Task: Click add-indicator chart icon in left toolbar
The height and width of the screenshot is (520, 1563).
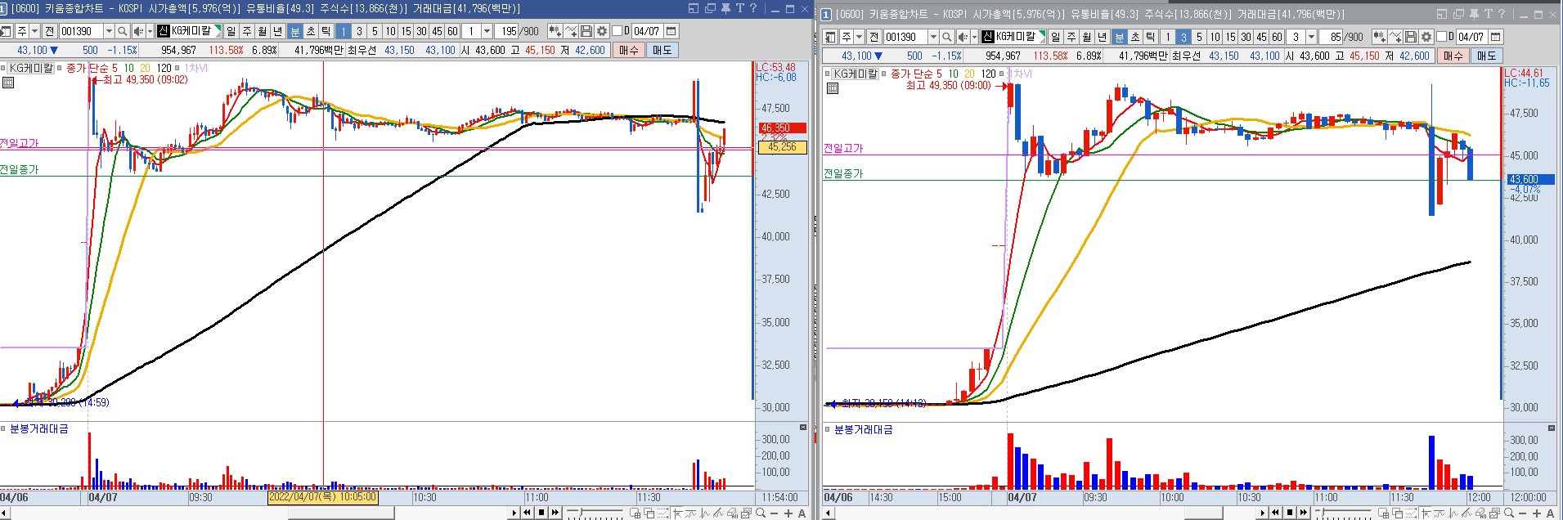Action: [x=555, y=31]
